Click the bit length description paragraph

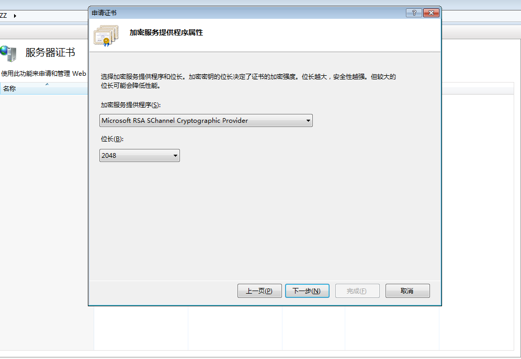click(248, 81)
